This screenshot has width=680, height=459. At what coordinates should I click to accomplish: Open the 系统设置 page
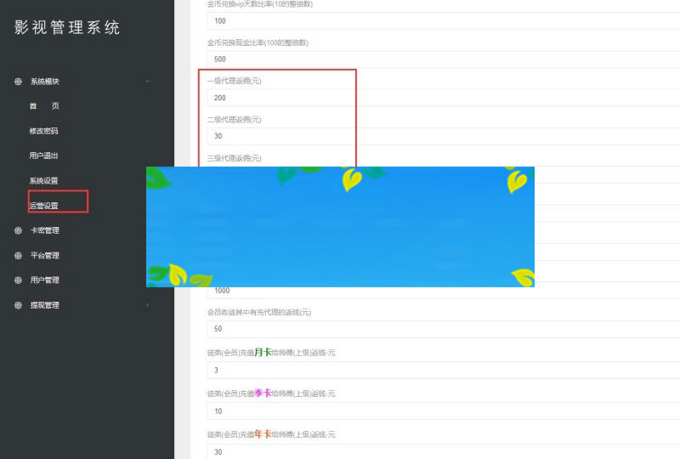click(x=43, y=180)
